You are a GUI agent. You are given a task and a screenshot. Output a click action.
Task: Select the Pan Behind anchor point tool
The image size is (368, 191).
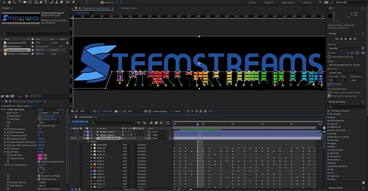point(30,2)
